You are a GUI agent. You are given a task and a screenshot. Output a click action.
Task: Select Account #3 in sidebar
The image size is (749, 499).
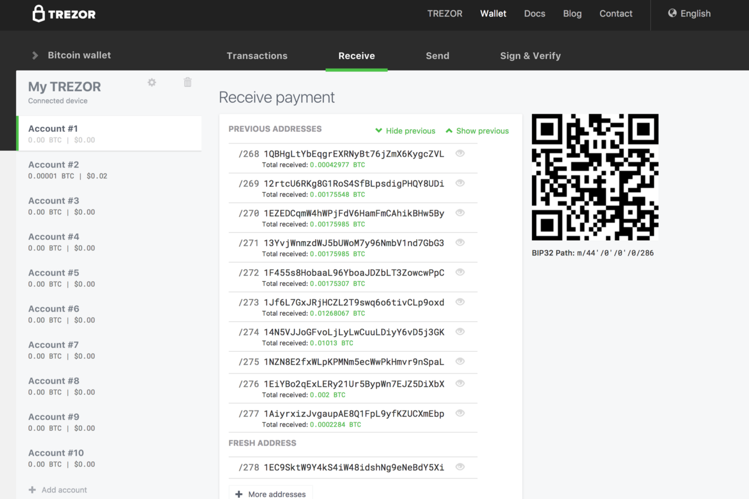coord(109,206)
